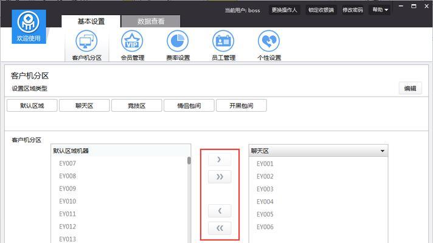Select machine EY011 in default list
This screenshot has width=433, height=243.
coord(68,214)
